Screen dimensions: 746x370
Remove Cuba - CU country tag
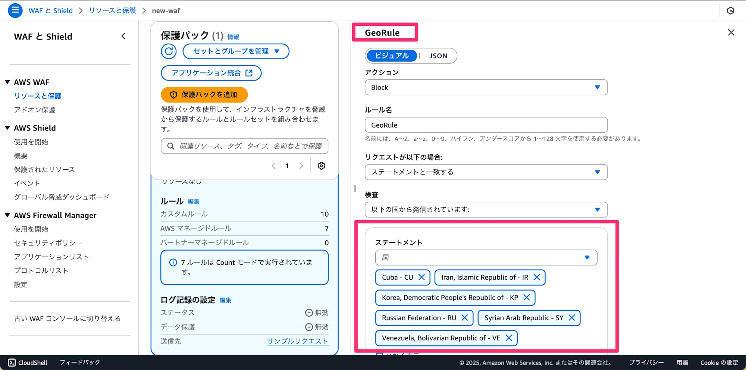point(421,277)
